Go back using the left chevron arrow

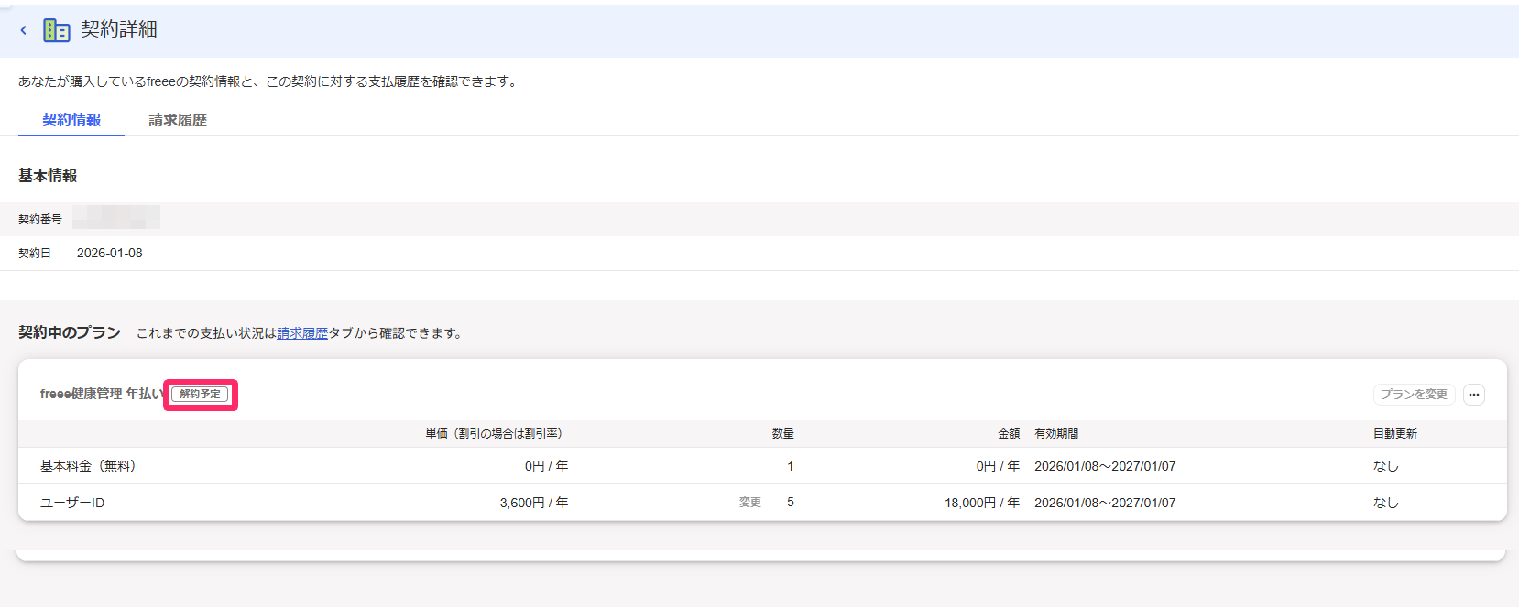pos(24,30)
